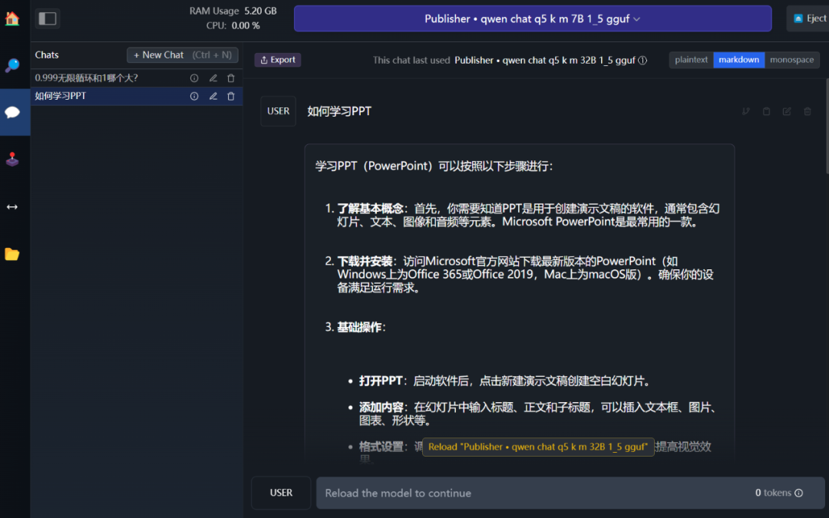Click the 'CPU: 0.00 %' readout
The width and height of the screenshot is (829, 518).
pos(233,25)
